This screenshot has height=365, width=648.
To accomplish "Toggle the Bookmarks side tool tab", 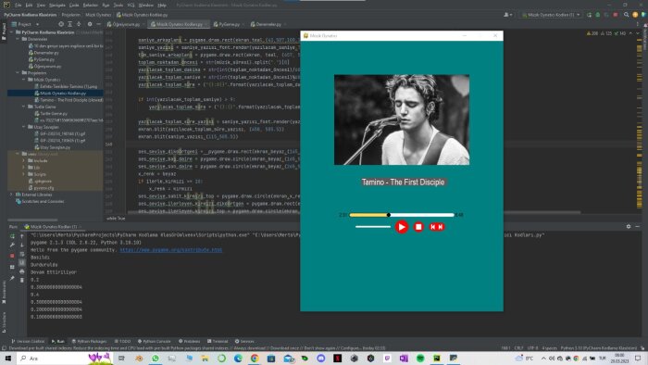I will pos(4,292).
